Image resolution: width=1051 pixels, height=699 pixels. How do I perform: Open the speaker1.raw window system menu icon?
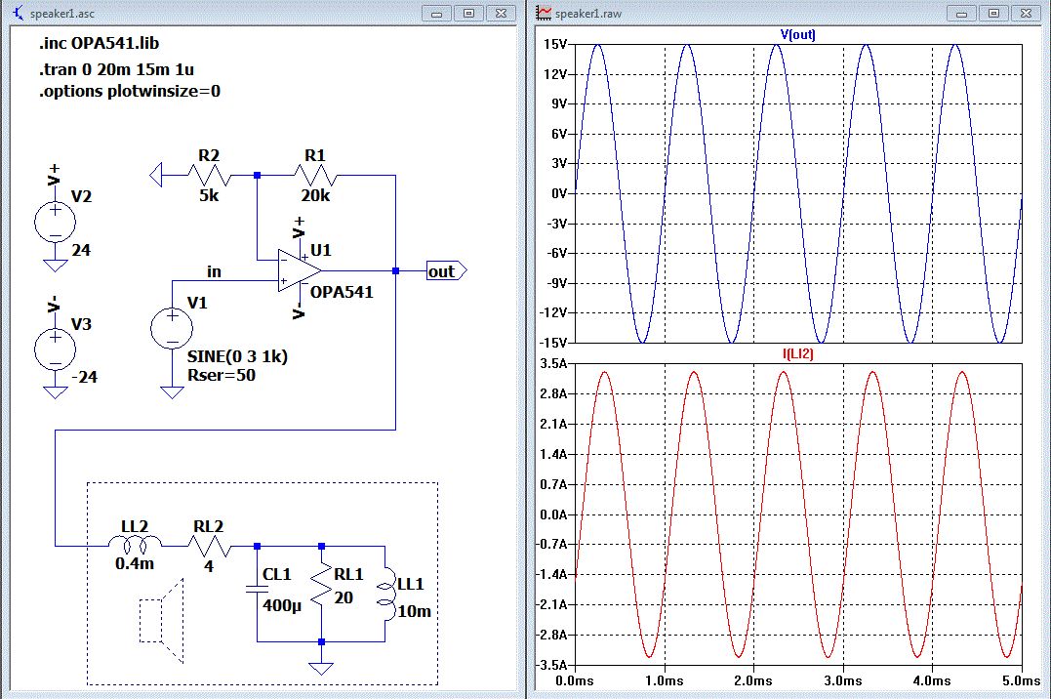click(x=545, y=13)
